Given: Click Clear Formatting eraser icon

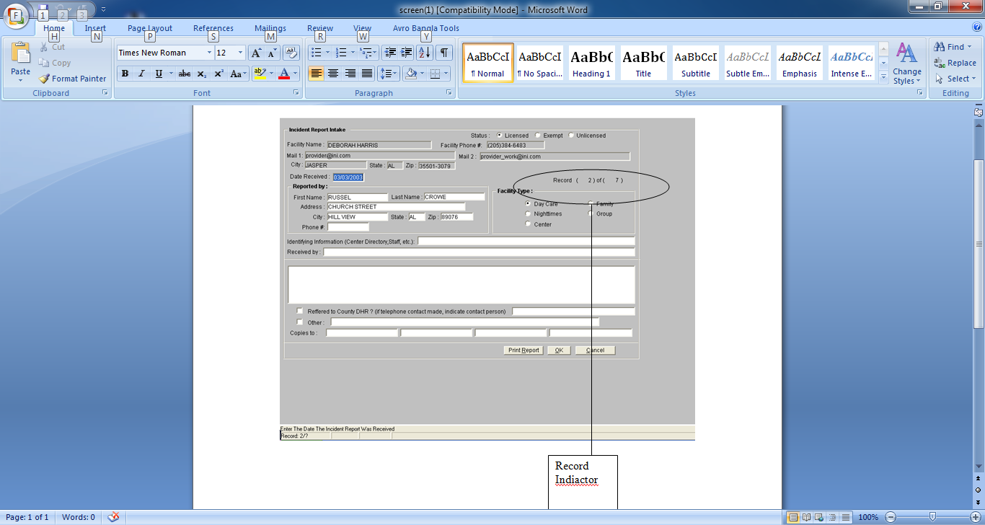Looking at the screenshot, I should [x=291, y=53].
